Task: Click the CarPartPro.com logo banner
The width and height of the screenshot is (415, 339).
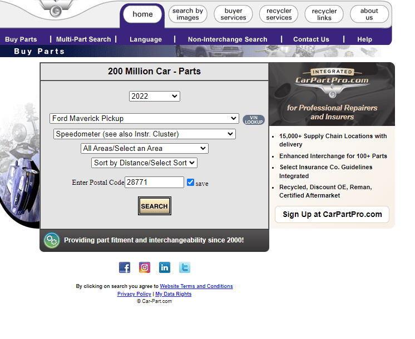Action: 332,82
